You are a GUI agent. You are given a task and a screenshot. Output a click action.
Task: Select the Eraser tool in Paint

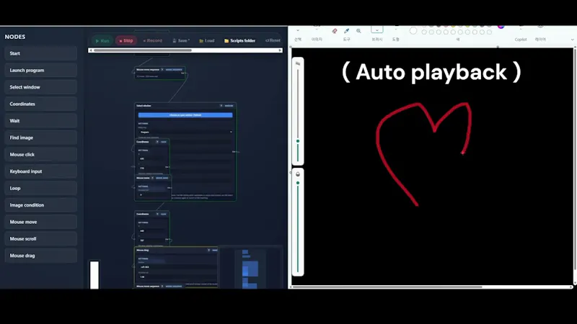click(x=335, y=31)
